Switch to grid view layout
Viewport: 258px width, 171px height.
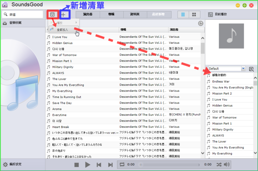click(194, 14)
